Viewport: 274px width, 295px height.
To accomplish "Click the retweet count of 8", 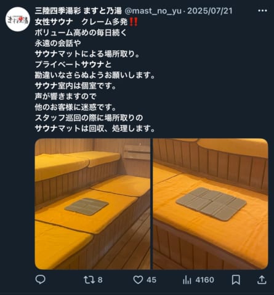I will 100,280.
